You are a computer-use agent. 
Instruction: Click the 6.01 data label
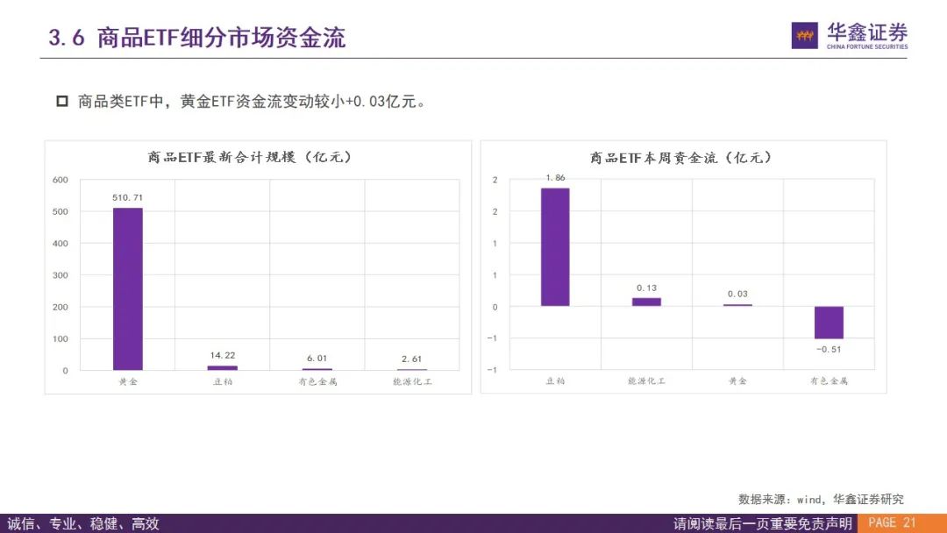317,359
